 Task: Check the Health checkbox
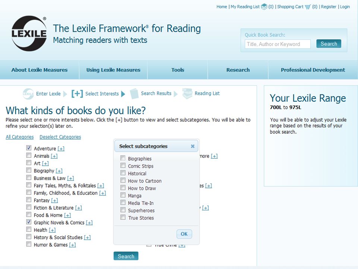click(29, 229)
